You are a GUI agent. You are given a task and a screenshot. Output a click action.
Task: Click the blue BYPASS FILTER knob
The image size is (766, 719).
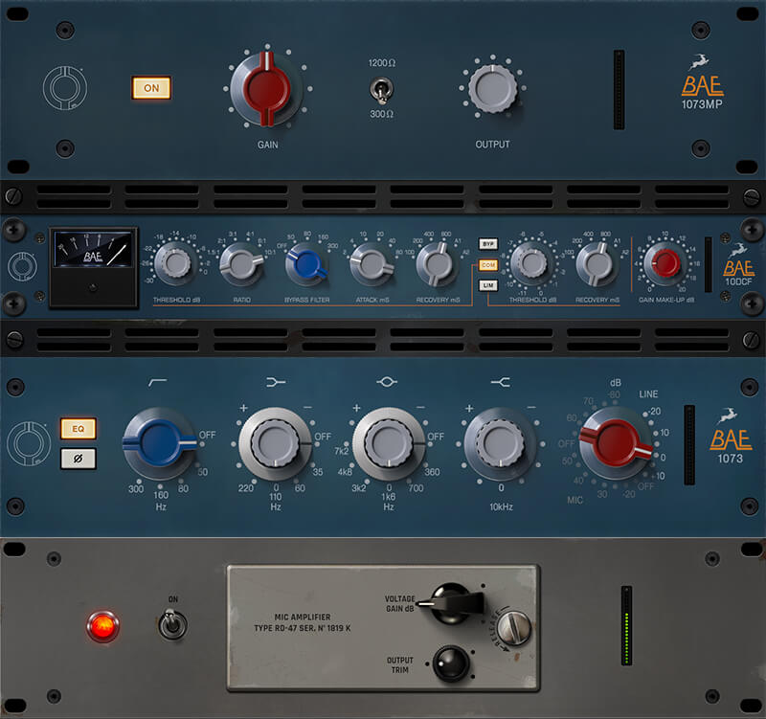pyautogui.click(x=306, y=264)
